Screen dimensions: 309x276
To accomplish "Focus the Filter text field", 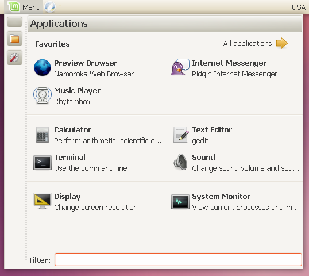I will tap(178, 260).
